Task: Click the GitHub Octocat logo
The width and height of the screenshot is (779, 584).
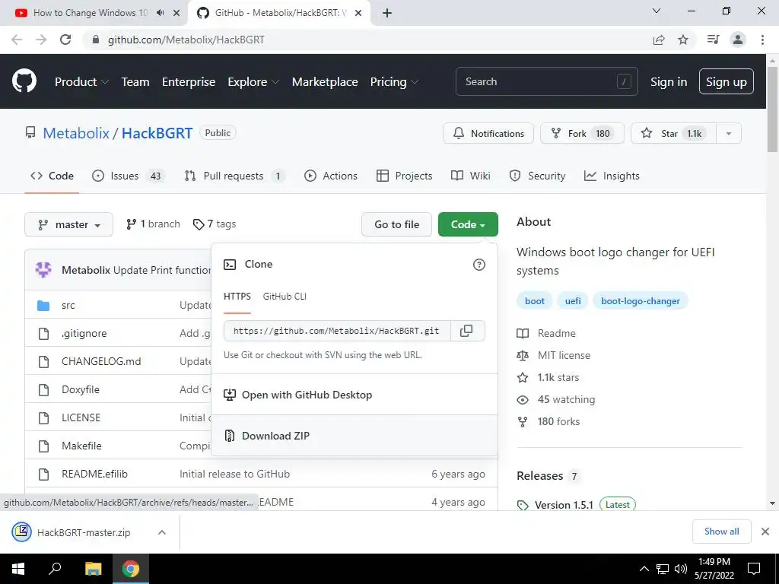Action: pyautogui.click(x=24, y=81)
